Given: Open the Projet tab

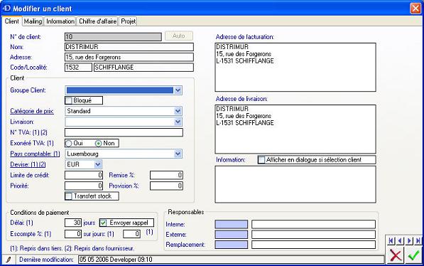Looking at the screenshot, I should point(128,21).
